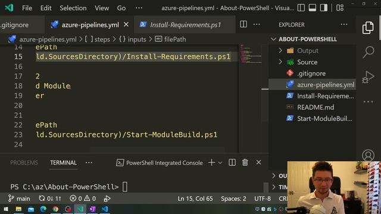Click azure-pipelines.yml breadcrumb item
This screenshot has height=214, width=381.
48,39
